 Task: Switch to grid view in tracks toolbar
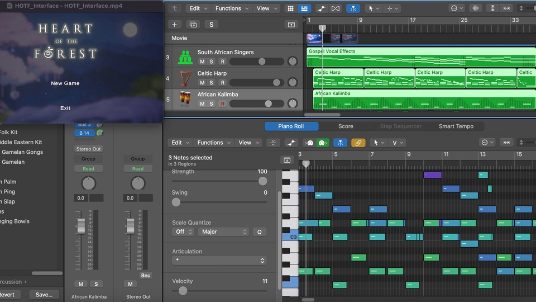pos(290,8)
